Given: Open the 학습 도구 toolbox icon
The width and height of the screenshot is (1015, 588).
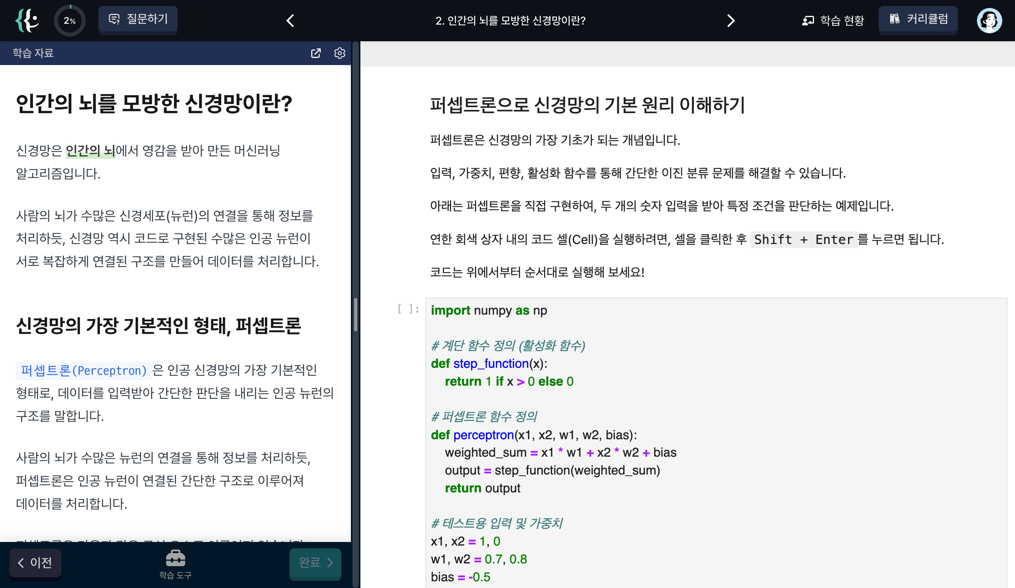Looking at the screenshot, I should [175, 564].
